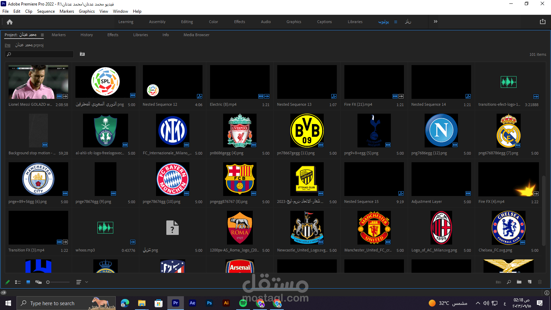Select the Learning workspace
The image size is (551, 310).
click(x=126, y=22)
